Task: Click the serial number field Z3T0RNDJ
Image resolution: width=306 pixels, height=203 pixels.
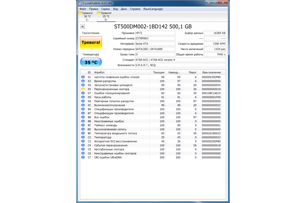Action: pyautogui.click(x=155, y=38)
